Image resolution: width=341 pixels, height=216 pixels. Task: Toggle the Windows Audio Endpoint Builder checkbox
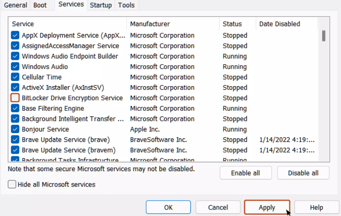click(x=15, y=56)
